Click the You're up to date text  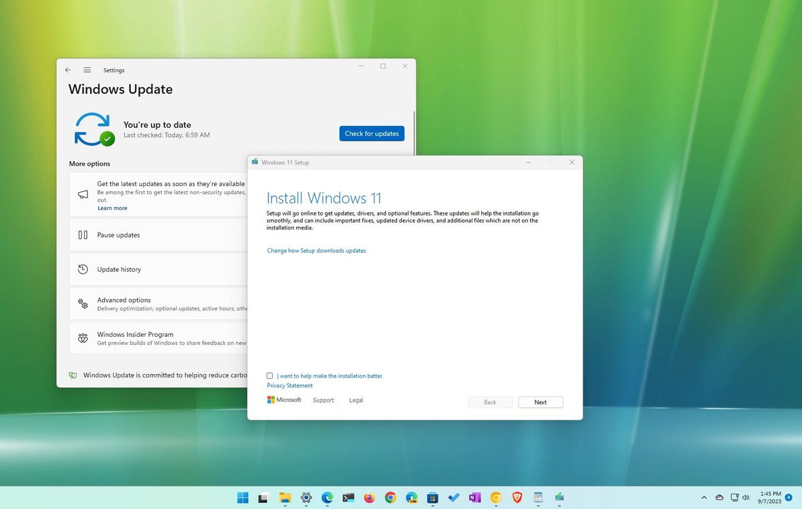pos(157,125)
